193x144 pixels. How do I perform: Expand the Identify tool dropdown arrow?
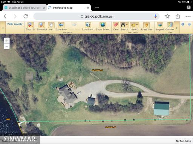pos(137,25)
